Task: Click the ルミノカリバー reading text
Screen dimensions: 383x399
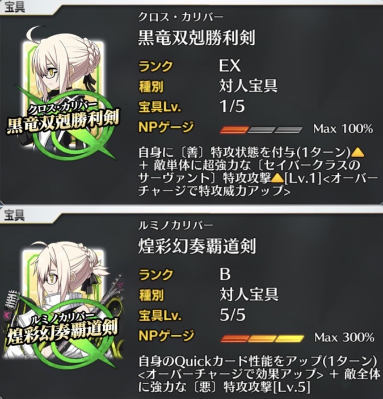Action: coord(175,225)
